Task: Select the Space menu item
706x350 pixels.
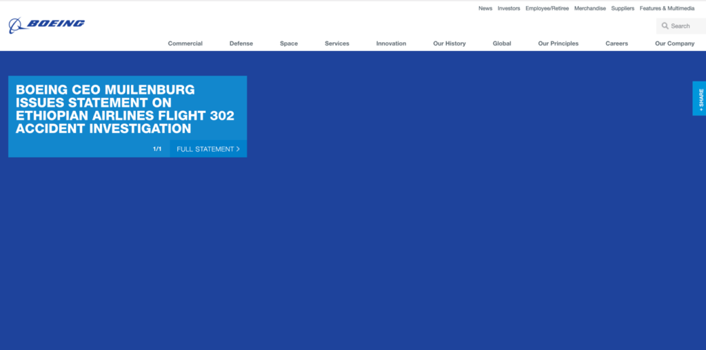Action: 289,43
